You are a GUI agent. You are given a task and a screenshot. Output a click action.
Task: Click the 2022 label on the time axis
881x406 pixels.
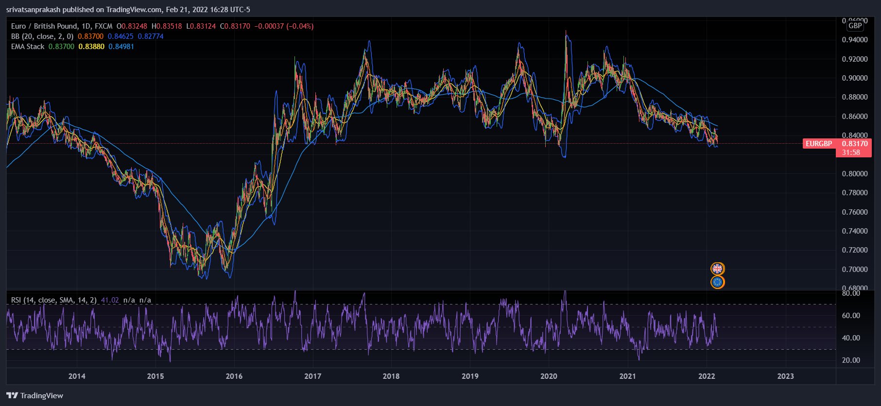click(x=707, y=376)
